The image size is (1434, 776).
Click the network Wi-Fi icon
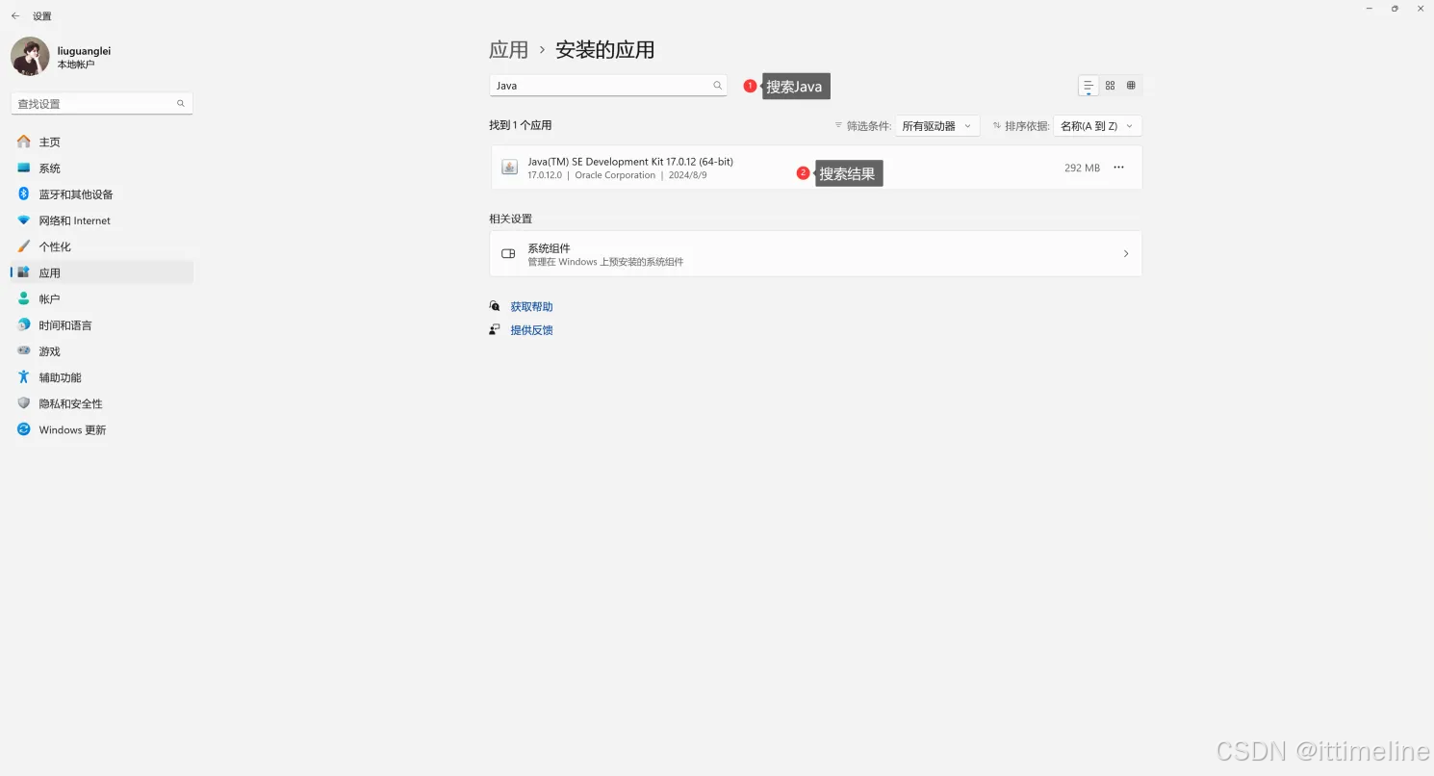24,220
